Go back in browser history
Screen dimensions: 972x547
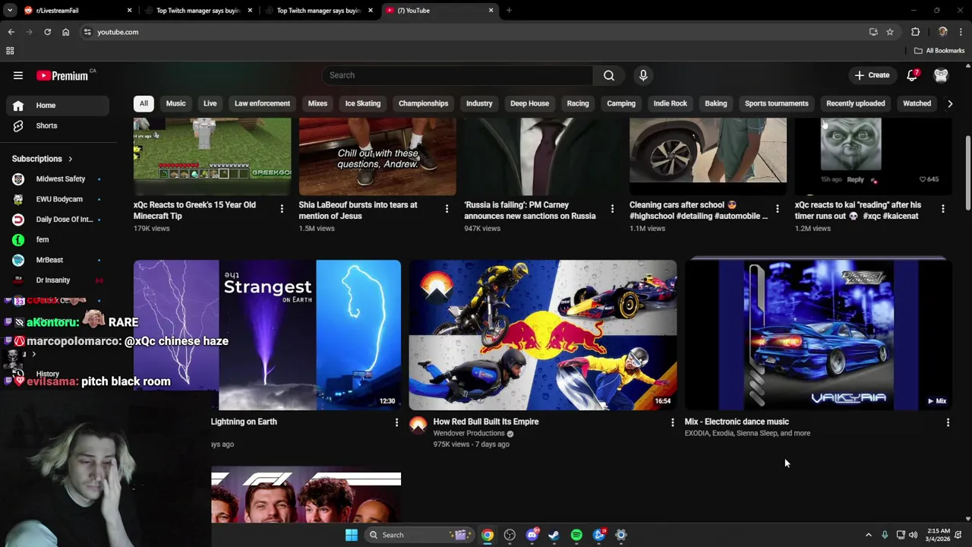point(11,32)
